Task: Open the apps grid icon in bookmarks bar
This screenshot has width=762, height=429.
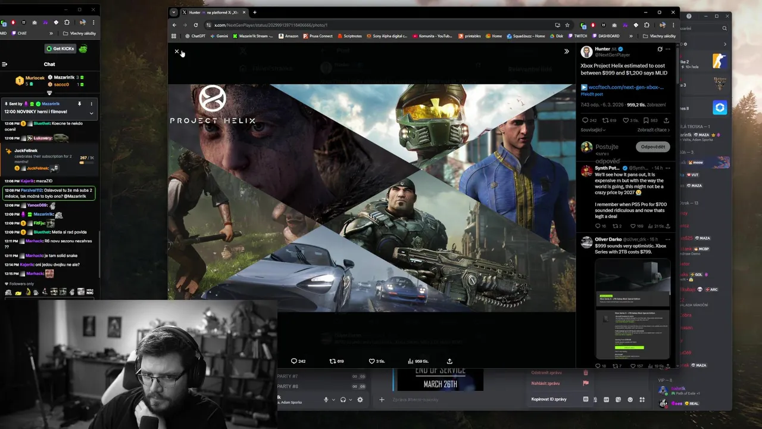Action: point(174,36)
